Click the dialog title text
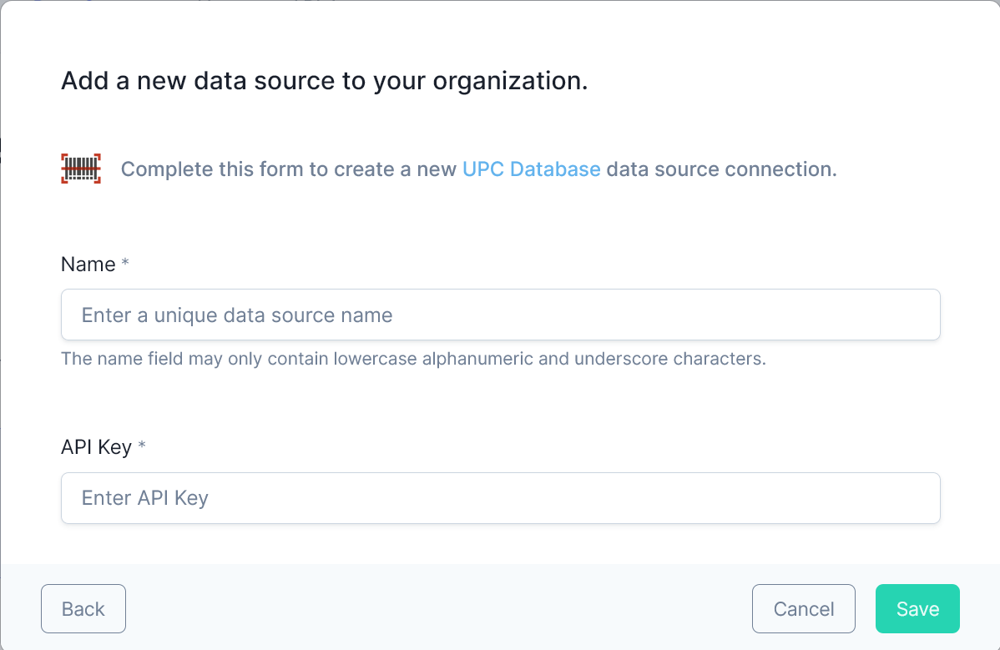 point(324,80)
